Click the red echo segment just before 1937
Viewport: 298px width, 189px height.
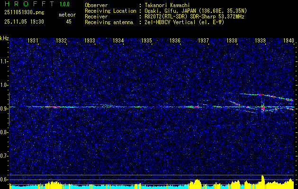[x=196, y=107]
